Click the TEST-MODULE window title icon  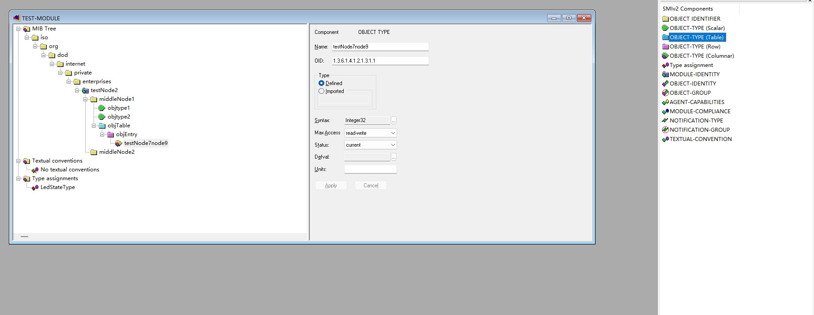[x=17, y=18]
